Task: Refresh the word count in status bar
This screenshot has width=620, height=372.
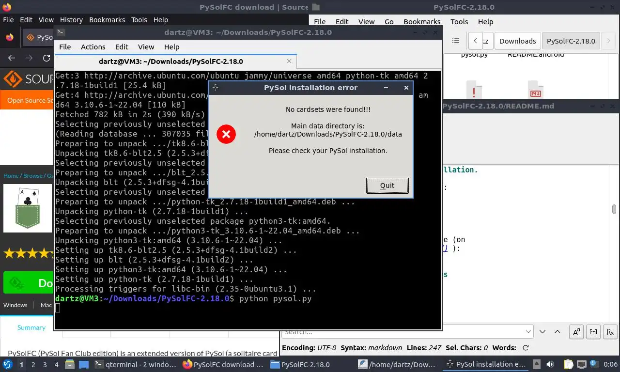Action: (x=526, y=348)
